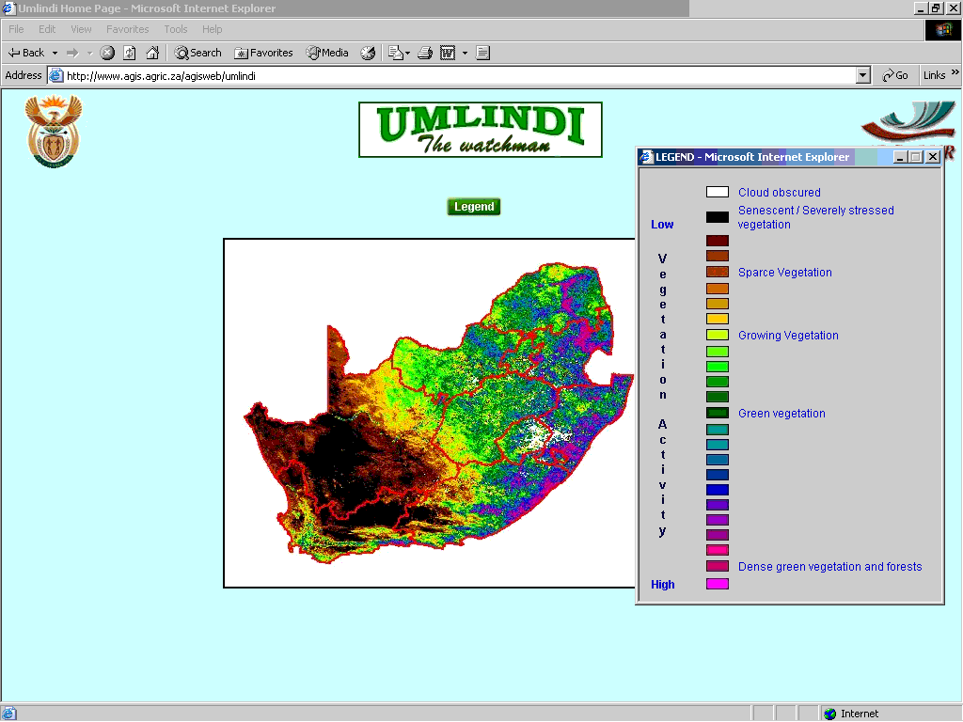Click the South African coat of arms
963x722 pixels.
[54, 131]
